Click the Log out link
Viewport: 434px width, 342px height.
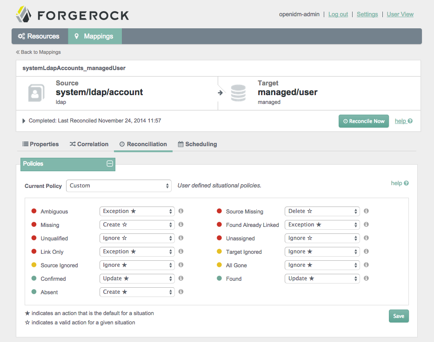338,14
